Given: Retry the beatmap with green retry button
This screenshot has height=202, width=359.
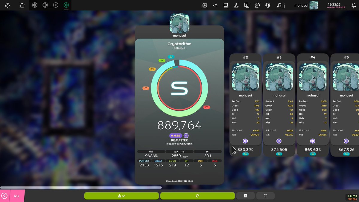Looking at the screenshot, I should click(x=197, y=196).
